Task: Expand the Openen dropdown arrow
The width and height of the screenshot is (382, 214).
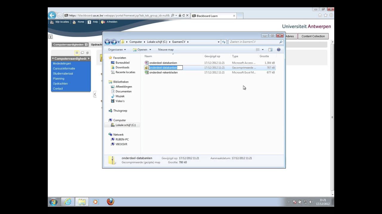Action: tap(150, 50)
